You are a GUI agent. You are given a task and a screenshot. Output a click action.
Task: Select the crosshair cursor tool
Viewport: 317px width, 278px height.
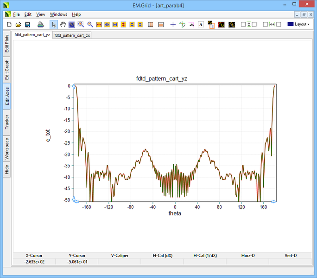173,24
